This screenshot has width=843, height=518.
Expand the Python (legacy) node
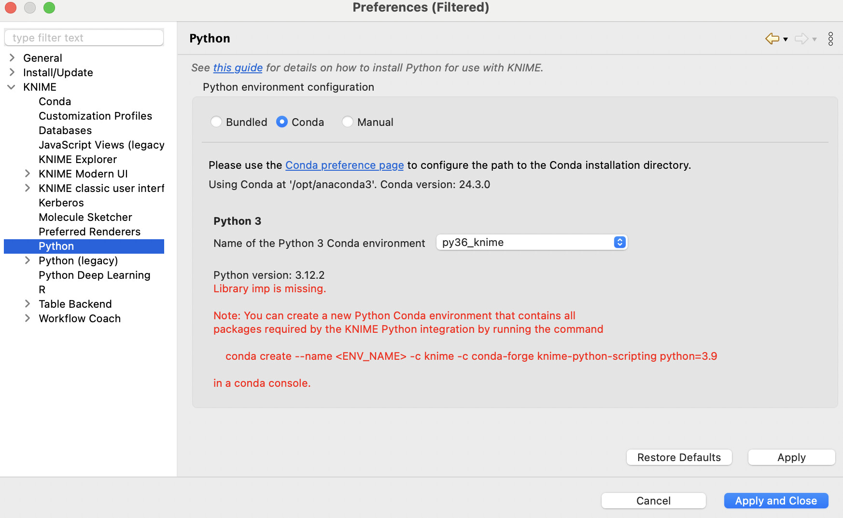[x=28, y=260]
